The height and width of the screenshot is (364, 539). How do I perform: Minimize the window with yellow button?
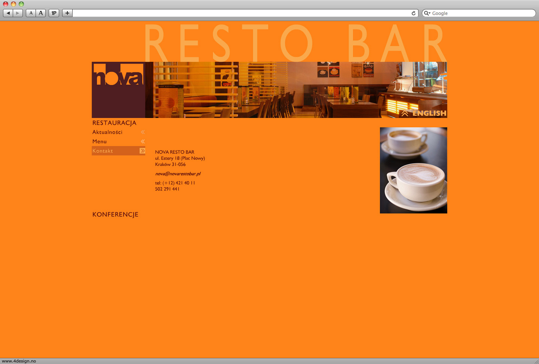(13, 4)
